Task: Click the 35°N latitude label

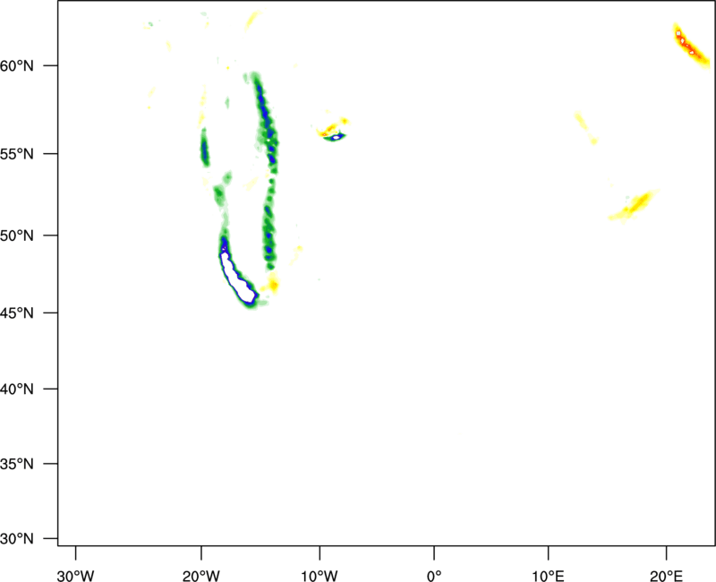Action: point(17,464)
